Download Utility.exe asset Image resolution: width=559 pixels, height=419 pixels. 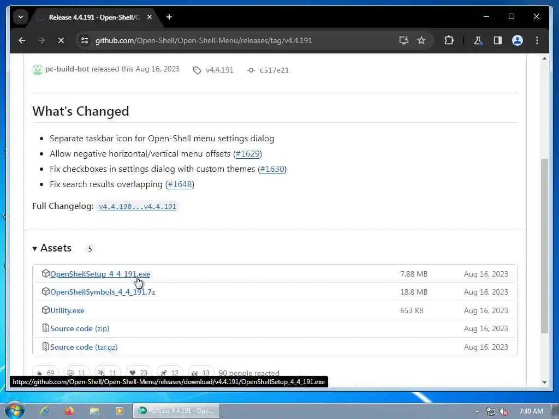click(67, 310)
